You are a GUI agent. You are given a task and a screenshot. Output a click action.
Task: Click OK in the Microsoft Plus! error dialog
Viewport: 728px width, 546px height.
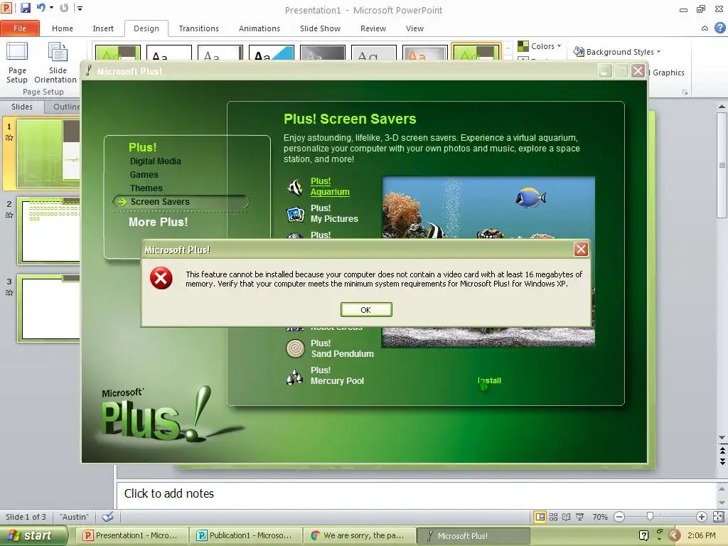366,310
